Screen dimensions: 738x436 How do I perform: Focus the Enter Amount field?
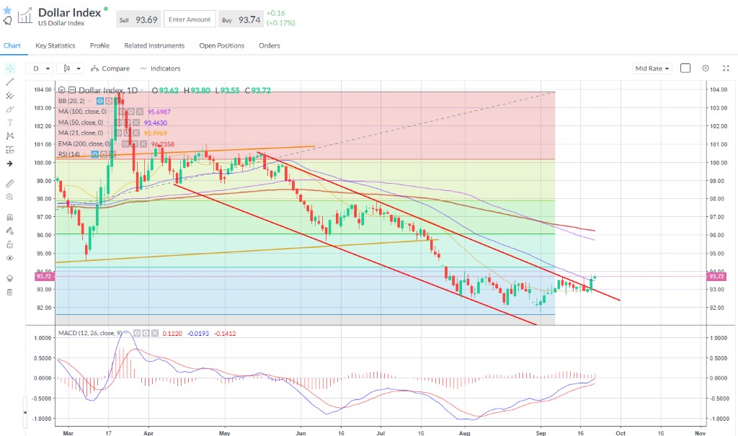point(190,19)
